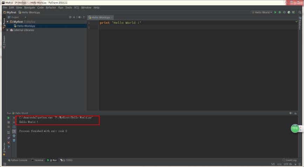Viewport: 304px width, 167px height.
Task: Open Project panel gear settings
Action: (x=80, y=17)
